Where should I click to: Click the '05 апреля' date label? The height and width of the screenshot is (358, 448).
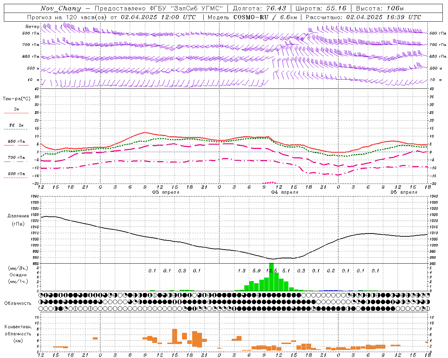click(404, 192)
